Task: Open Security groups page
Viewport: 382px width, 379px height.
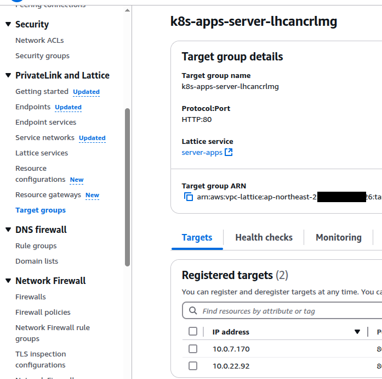Action: pos(42,55)
